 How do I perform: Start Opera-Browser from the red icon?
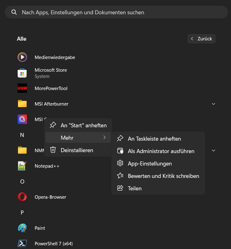pyautogui.click(x=22, y=197)
